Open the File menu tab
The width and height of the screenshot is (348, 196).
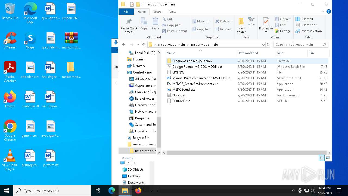pyautogui.click(x=126, y=12)
